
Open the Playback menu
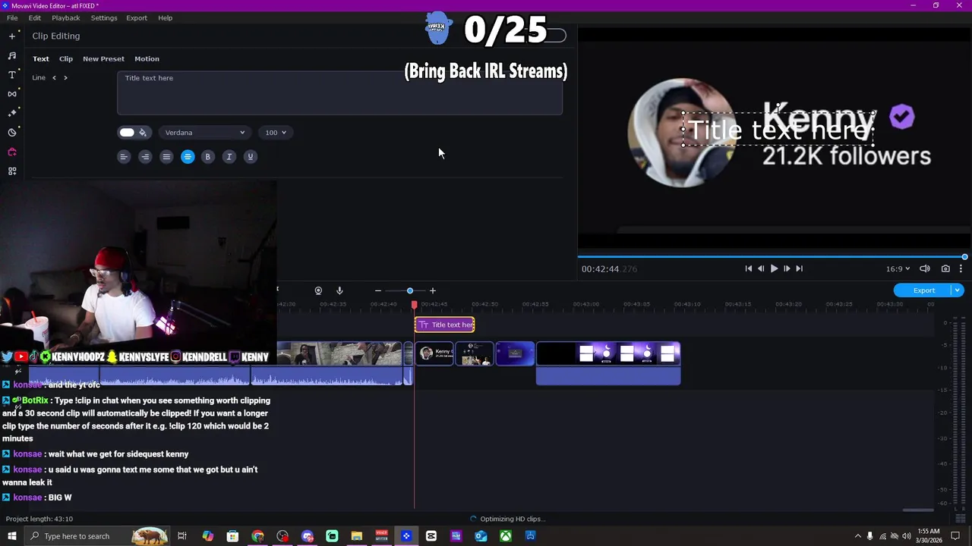click(x=66, y=17)
